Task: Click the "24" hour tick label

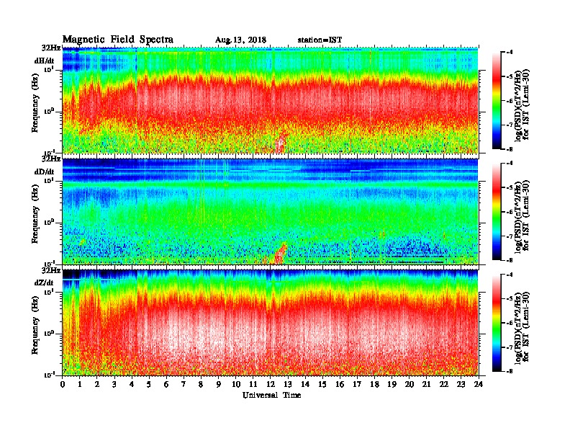Action: [x=479, y=384]
